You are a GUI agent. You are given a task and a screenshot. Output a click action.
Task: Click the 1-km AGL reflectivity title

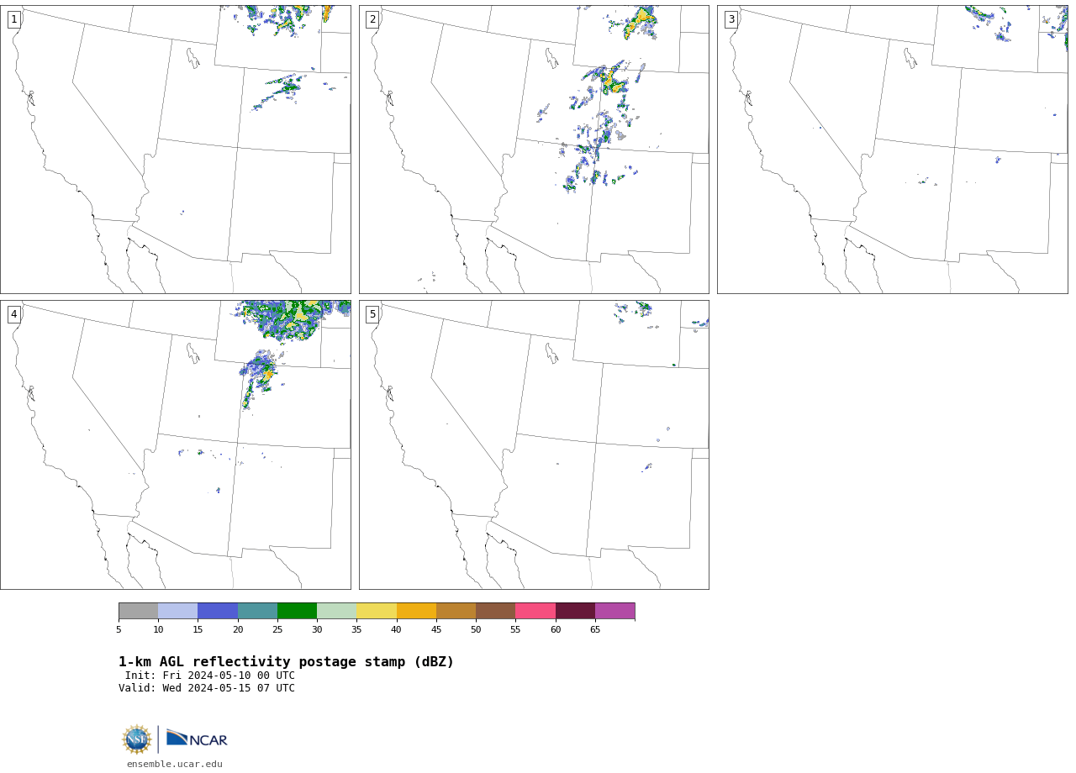pyautogui.click(x=286, y=662)
